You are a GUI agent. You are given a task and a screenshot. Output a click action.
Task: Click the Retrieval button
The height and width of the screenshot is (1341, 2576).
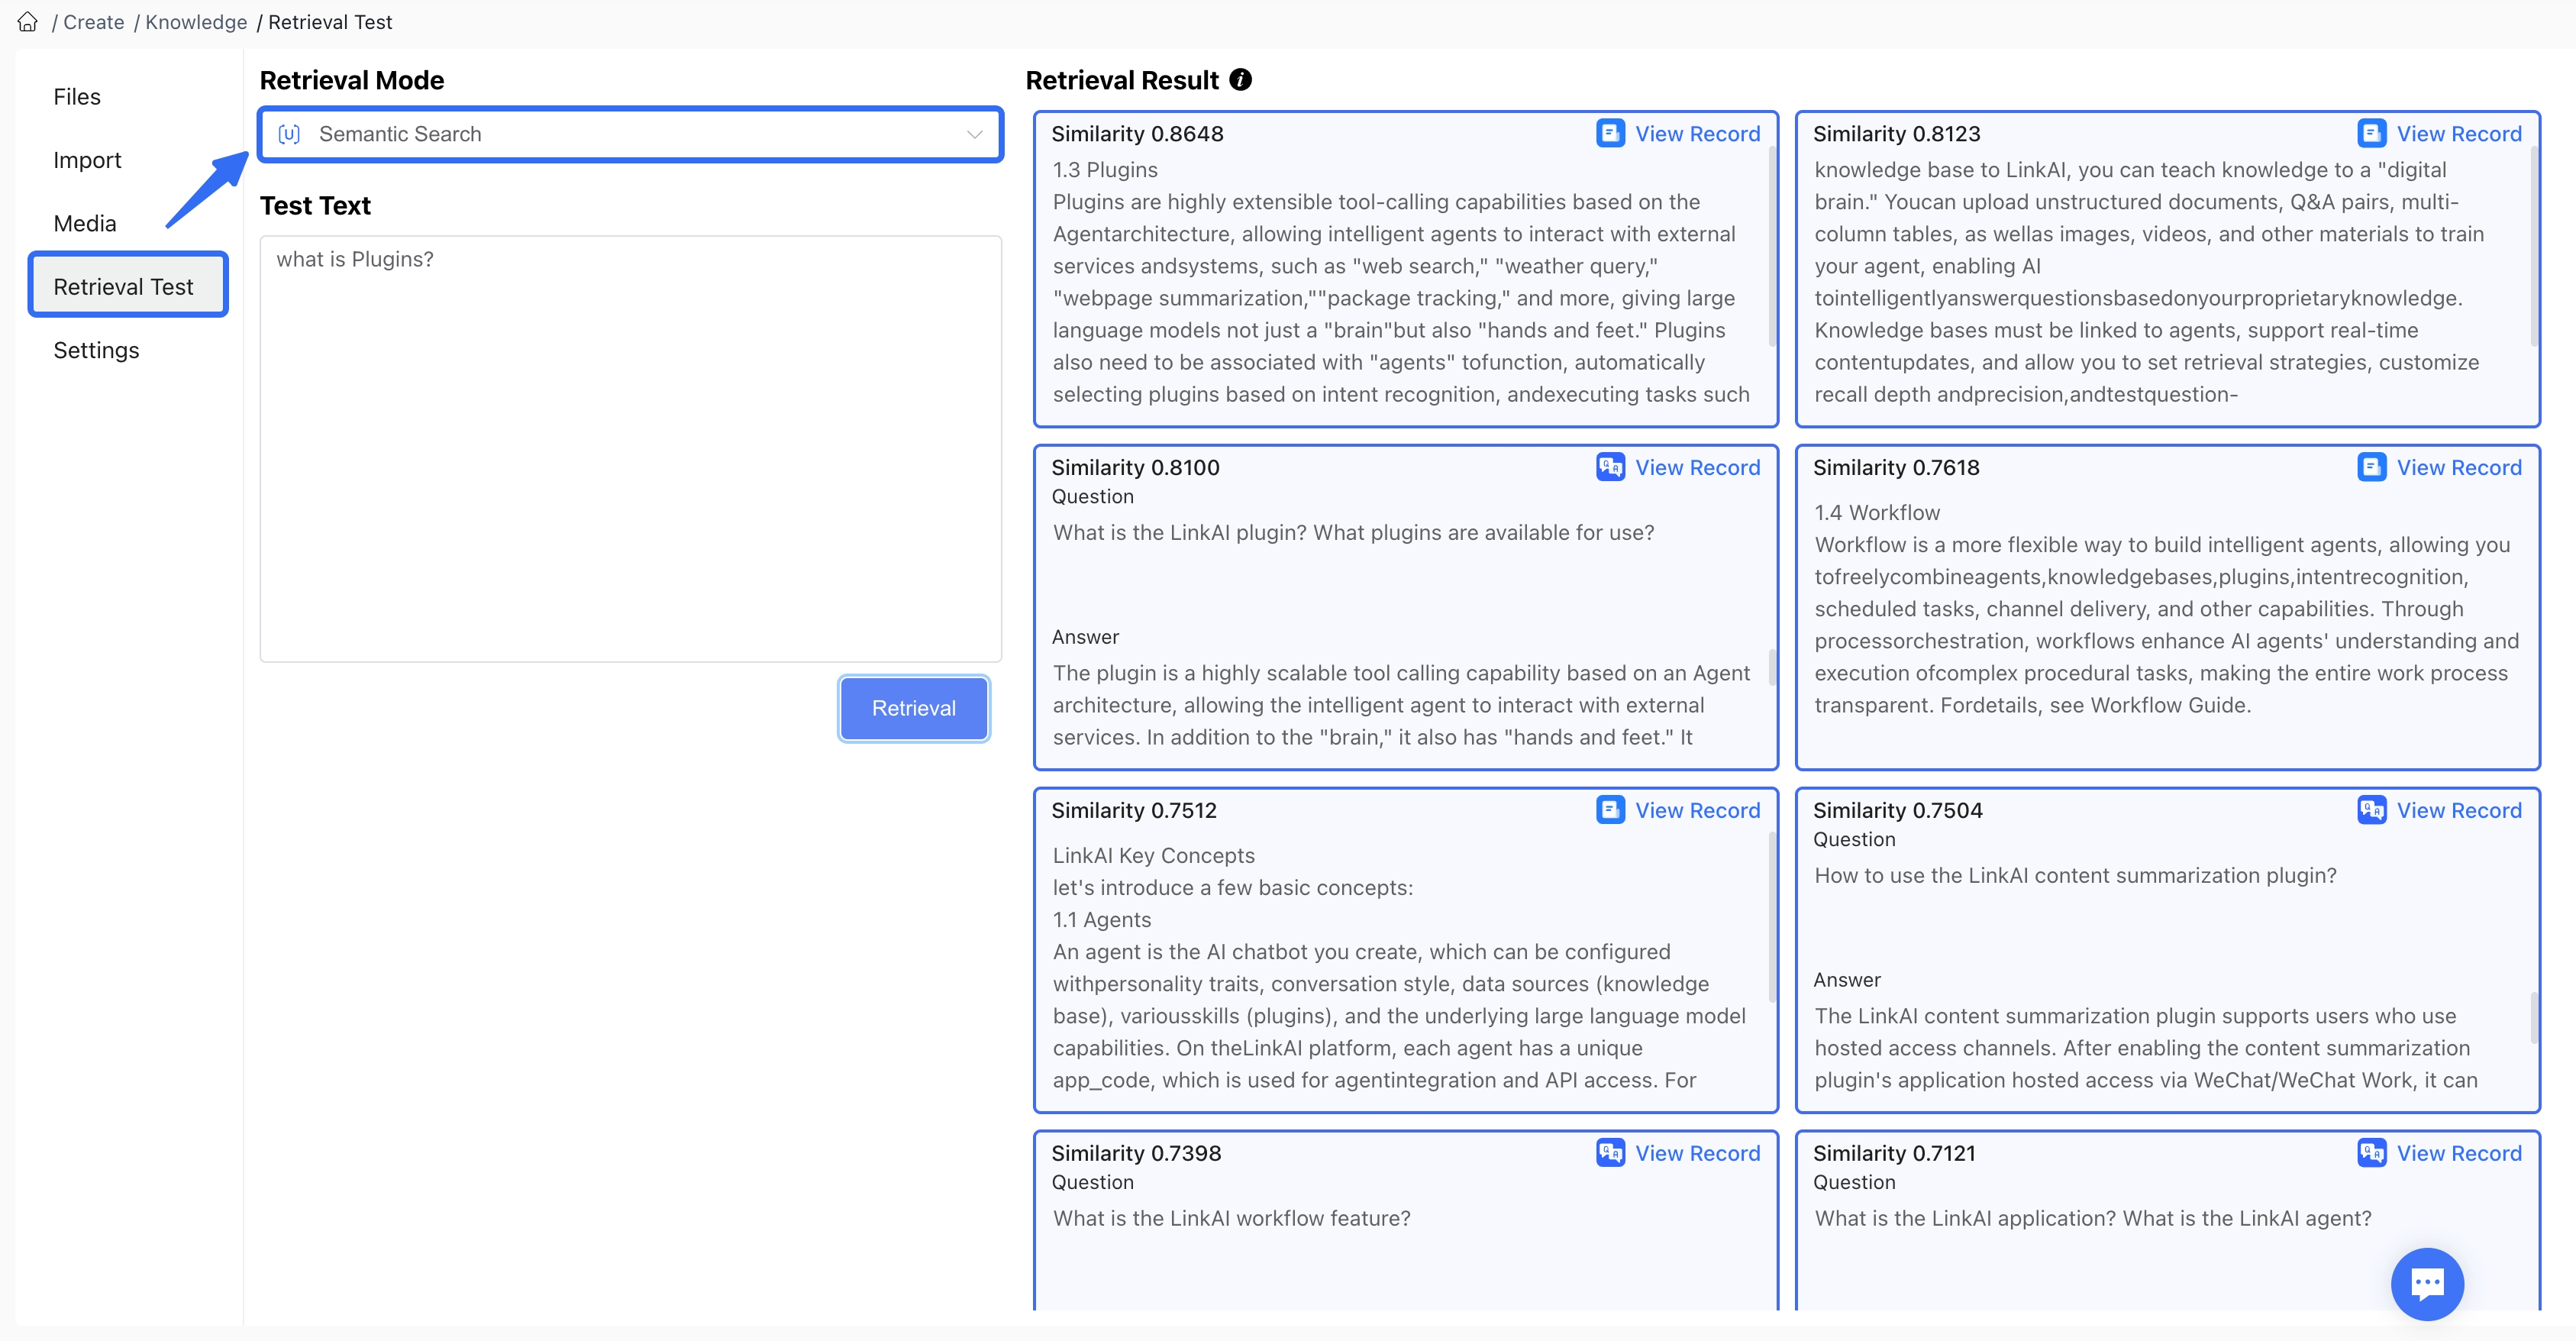click(913, 708)
